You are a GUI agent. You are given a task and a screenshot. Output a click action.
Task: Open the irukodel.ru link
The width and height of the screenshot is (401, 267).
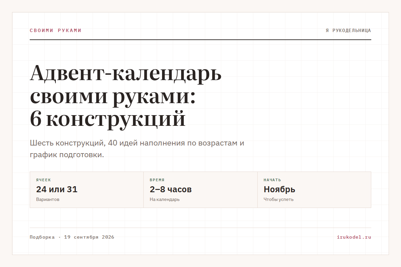354,237
